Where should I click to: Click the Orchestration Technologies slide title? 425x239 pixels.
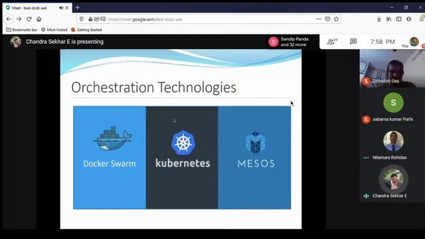coord(153,88)
